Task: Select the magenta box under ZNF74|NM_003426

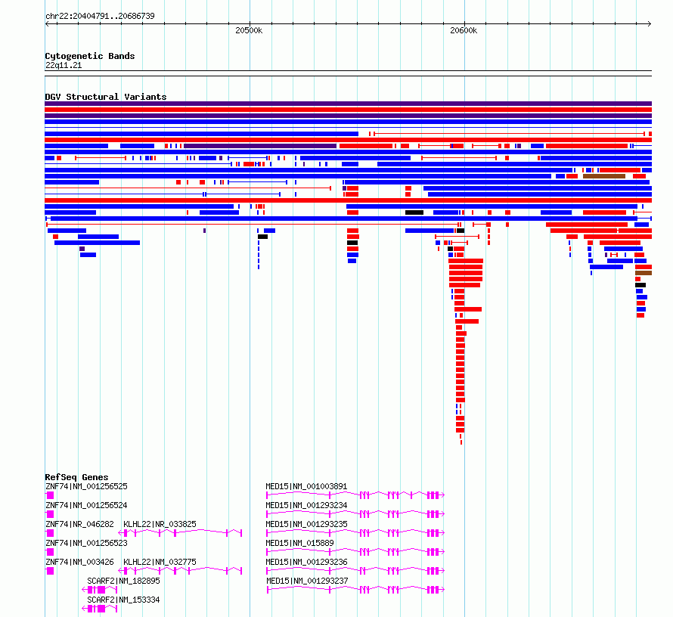Action: (x=50, y=571)
